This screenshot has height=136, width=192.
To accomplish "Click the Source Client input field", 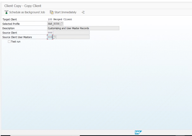I will (x=50, y=33).
